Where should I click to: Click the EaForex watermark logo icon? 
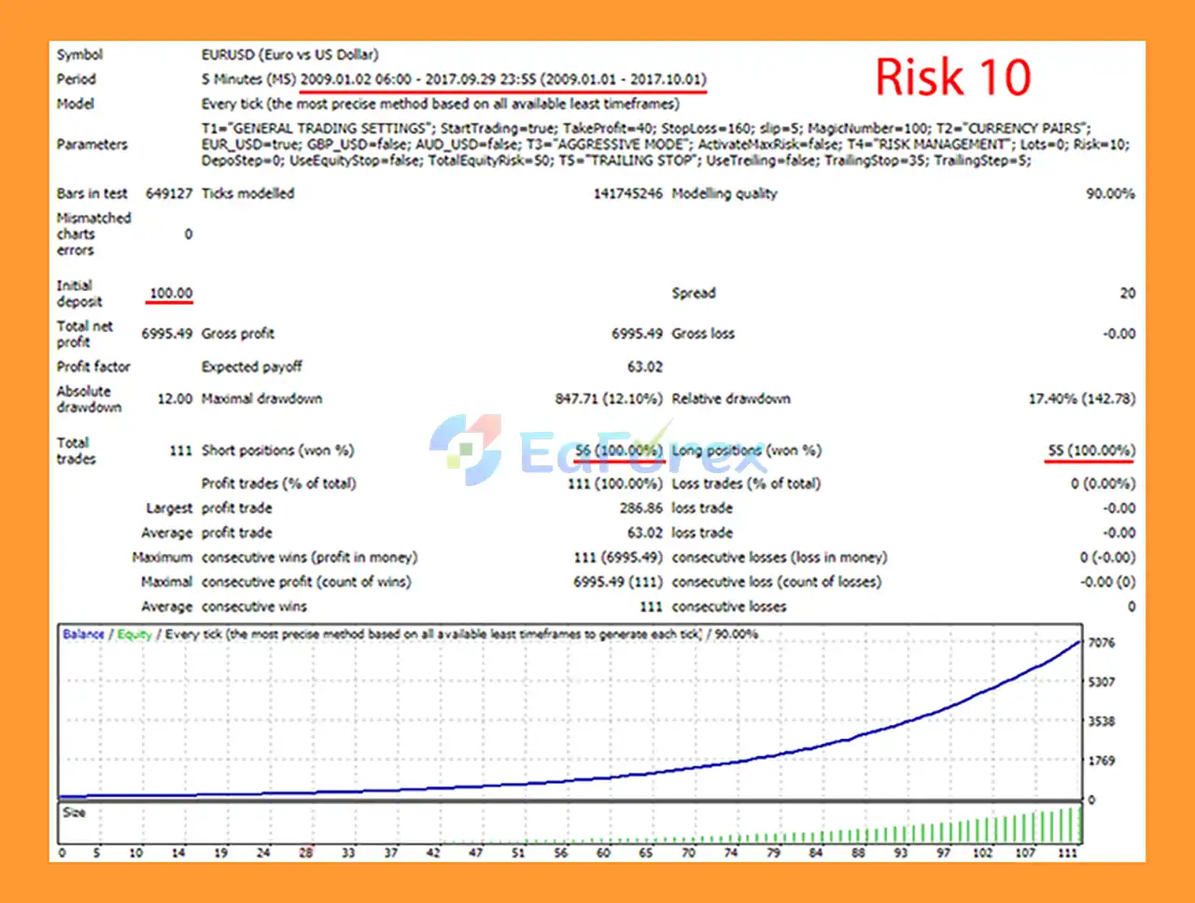[x=466, y=450]
